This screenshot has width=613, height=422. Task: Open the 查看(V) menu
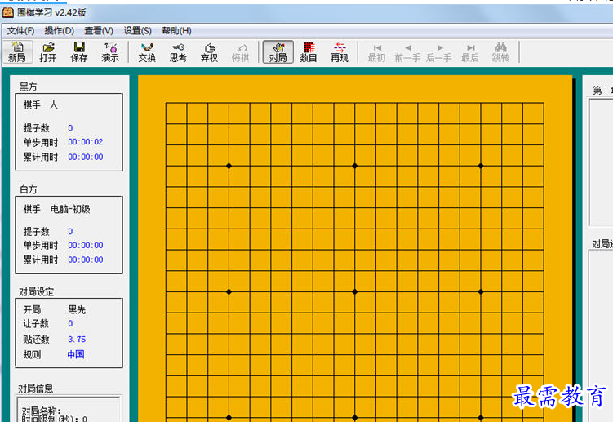(x=99, y=31)
